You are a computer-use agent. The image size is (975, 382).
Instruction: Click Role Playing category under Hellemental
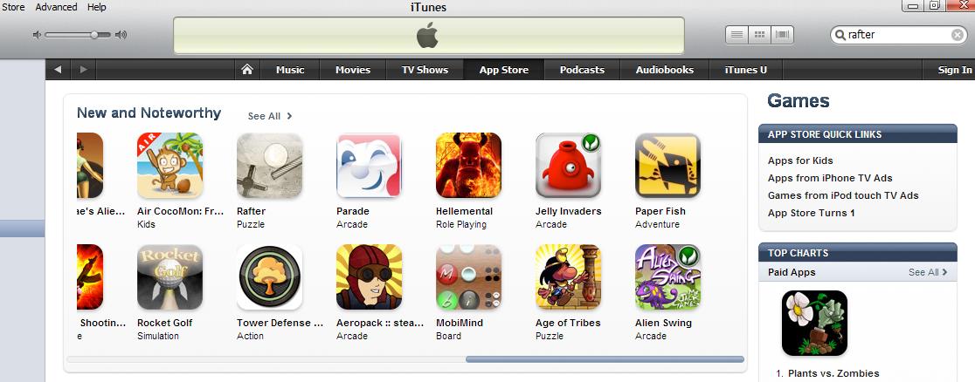(460, 224)
